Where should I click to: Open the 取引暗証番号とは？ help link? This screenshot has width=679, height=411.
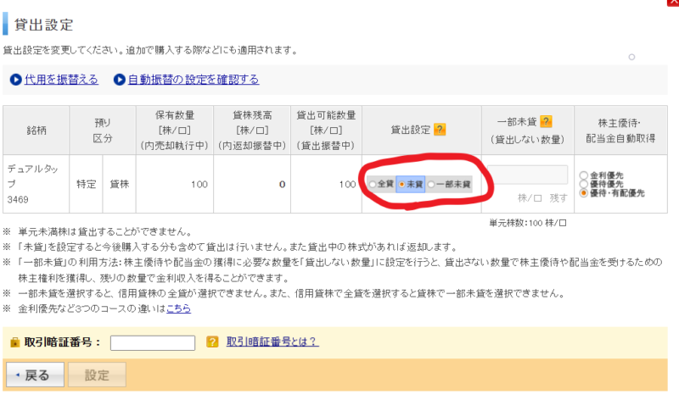(272, 342)
